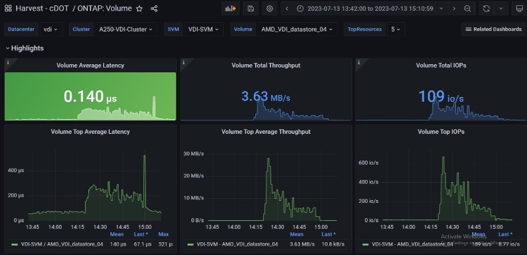The width and height of the screenshot is (527, 255).
Task: Cycle the TV view mode
Action: (x=519, y=9)
